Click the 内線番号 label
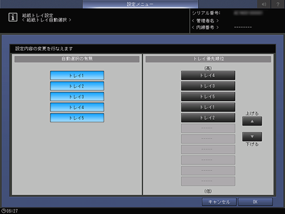Screen dimensions: 285x214 pyautogui.click(x=205, y=28)
